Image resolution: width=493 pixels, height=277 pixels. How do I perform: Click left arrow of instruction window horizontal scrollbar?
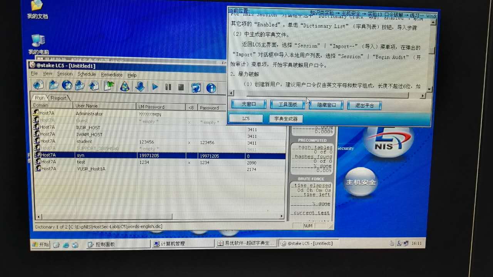click(231, 94)
